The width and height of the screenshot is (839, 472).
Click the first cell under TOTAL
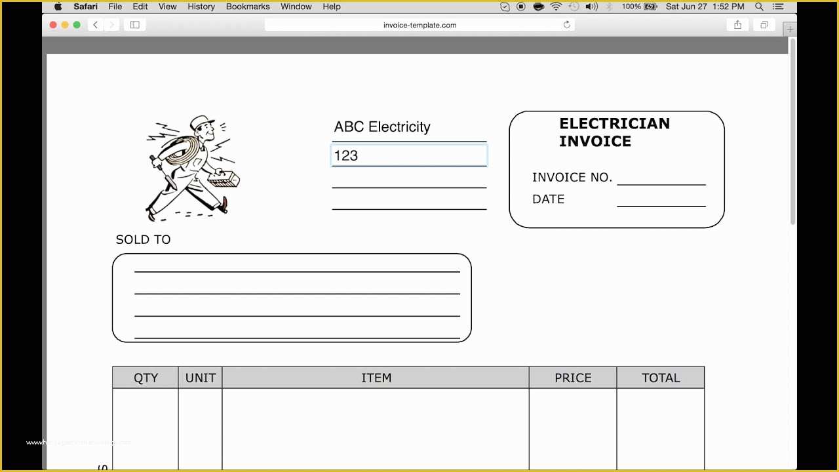click(661, 429)
